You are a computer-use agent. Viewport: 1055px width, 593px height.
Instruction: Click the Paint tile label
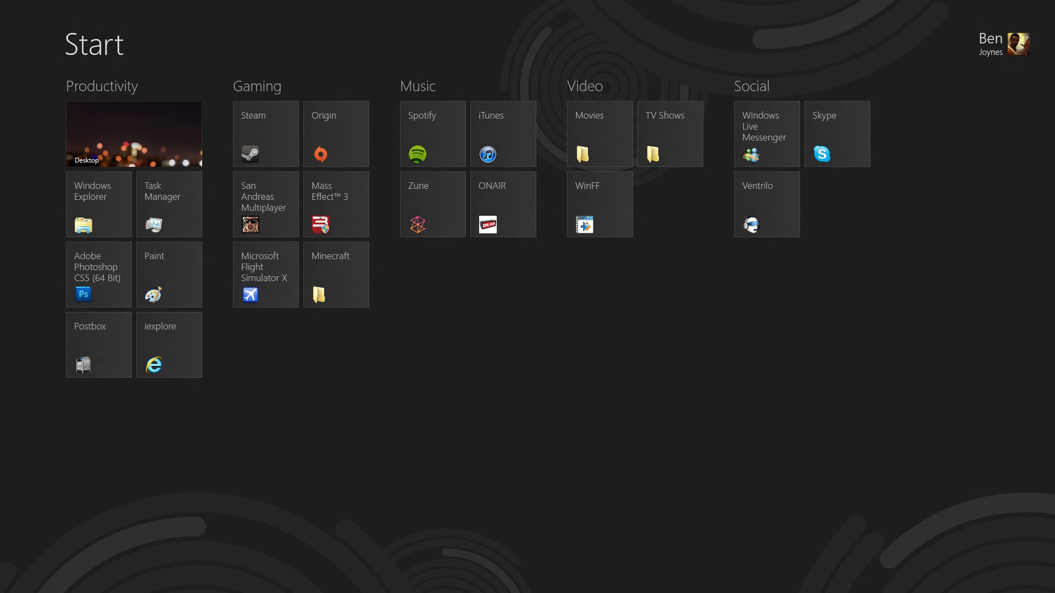(x=154, y=256)
